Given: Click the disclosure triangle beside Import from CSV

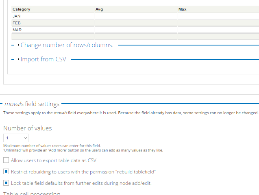Looking at the screenshot, I should [x=19, y=59].
